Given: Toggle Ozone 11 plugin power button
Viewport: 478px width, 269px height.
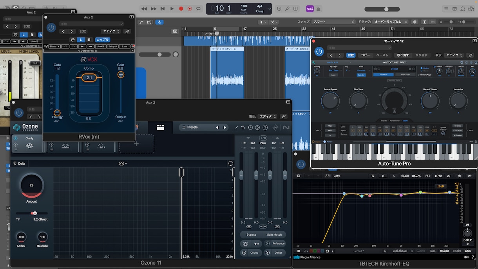Looking at the screenshot, I should pos(19,113).
